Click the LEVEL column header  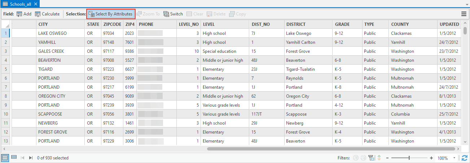point(225,24)
